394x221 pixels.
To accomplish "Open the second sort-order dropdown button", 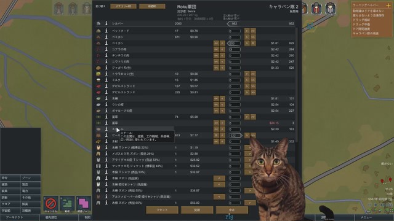I will tap(152, 6).
